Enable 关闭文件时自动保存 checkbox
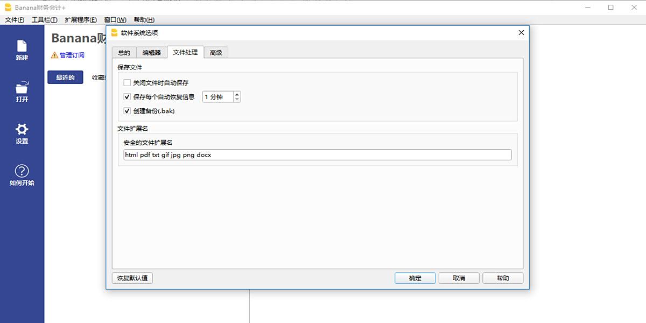This screenshot has width=646, height=323. [x=127, y=83]
